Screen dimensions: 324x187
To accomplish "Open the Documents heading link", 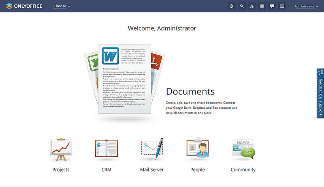I will pos(190,91).
